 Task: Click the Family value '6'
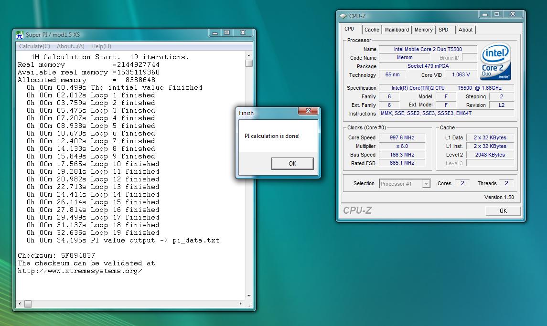[x=389, y=96]
